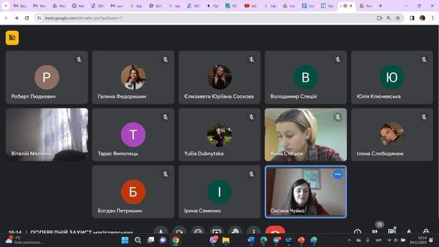Toggle the camera button in call controls
439x247 pixels.
[179, 232]
